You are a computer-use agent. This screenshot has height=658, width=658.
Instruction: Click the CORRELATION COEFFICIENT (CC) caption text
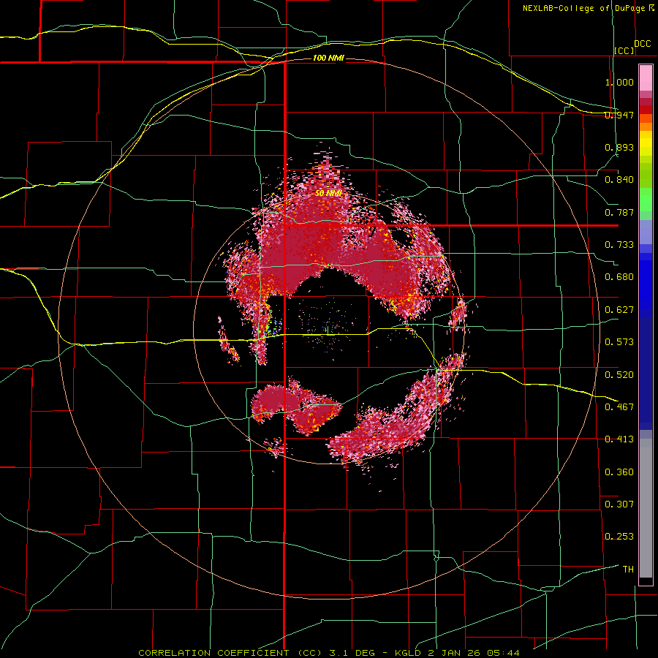click(230, 653)
